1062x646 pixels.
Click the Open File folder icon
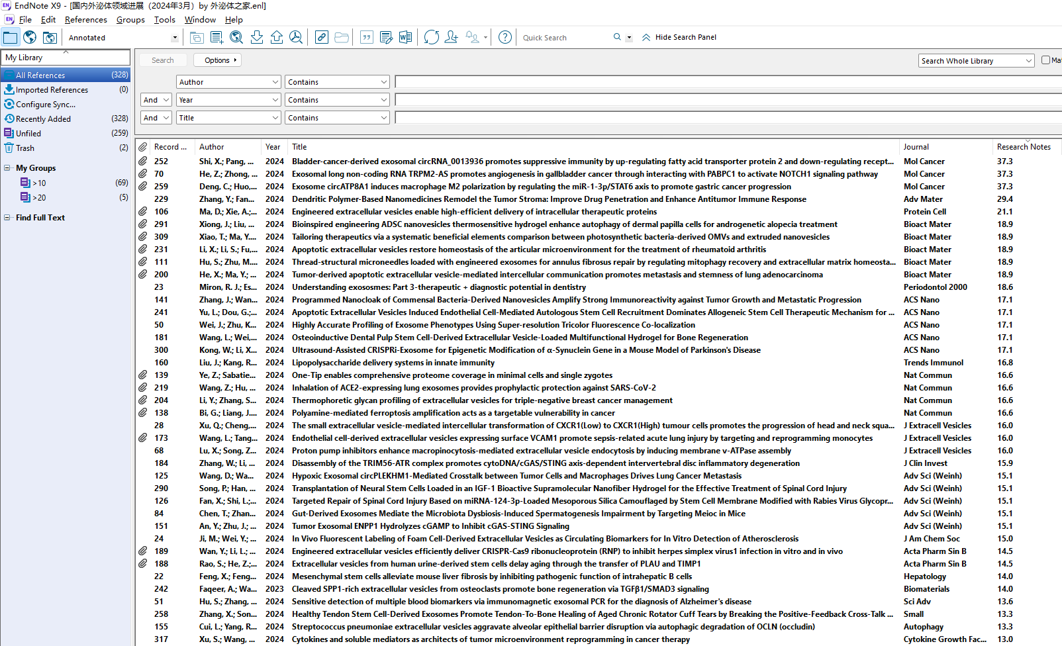coord(342,38)
